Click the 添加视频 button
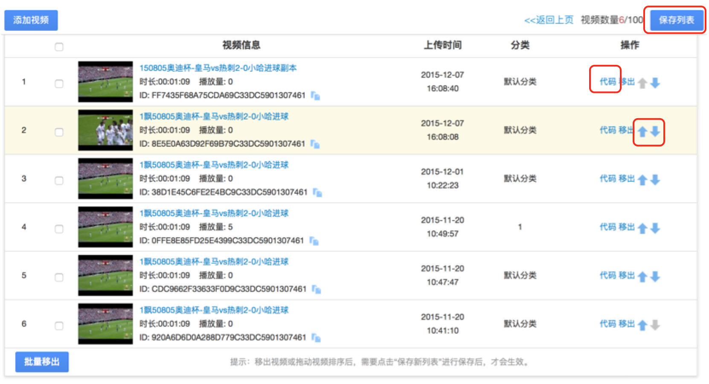This screenshot has height=384, width=709. pos(31,20)
